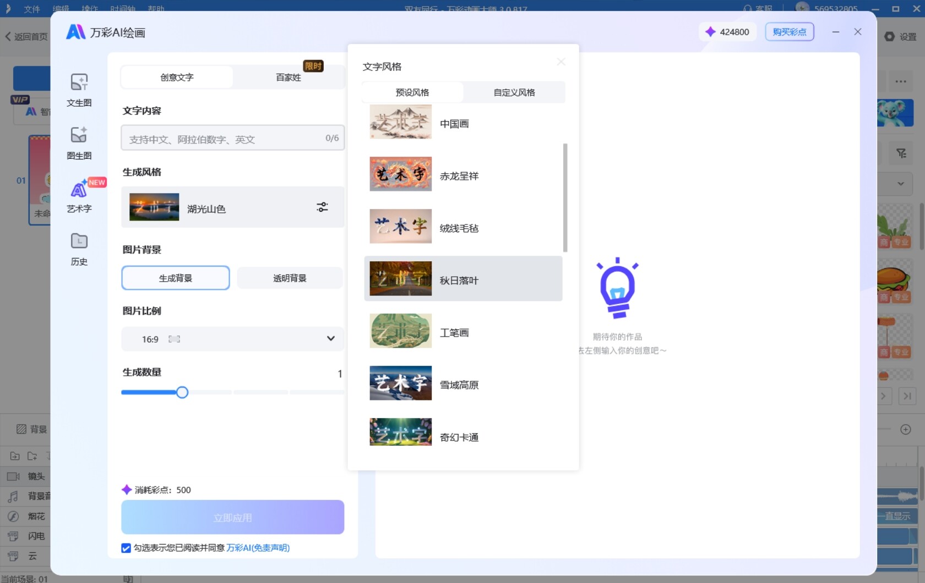Click the 彩点 diamond points icon

coord(710,32)
